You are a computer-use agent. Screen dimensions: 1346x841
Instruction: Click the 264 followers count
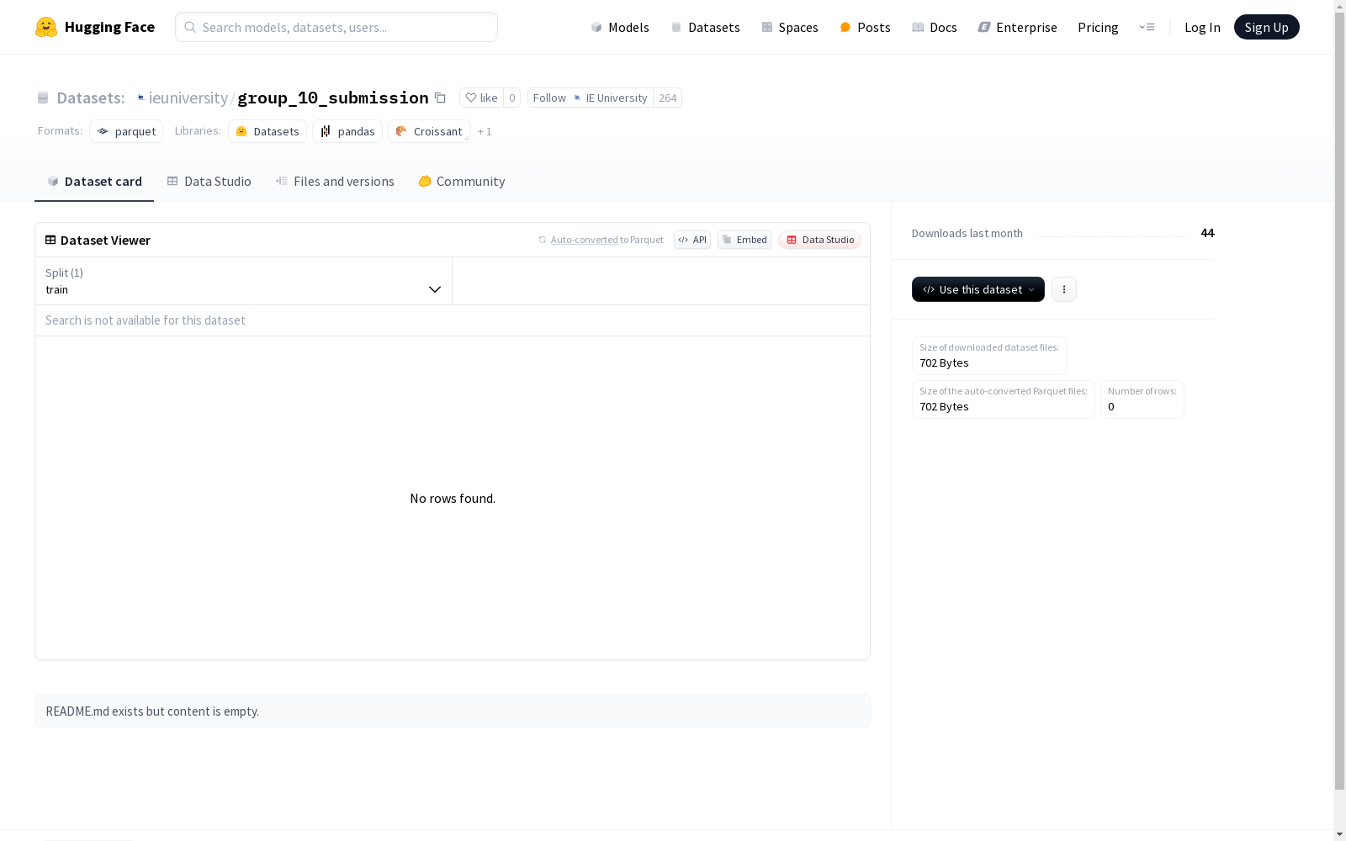[x=668, y=98]
